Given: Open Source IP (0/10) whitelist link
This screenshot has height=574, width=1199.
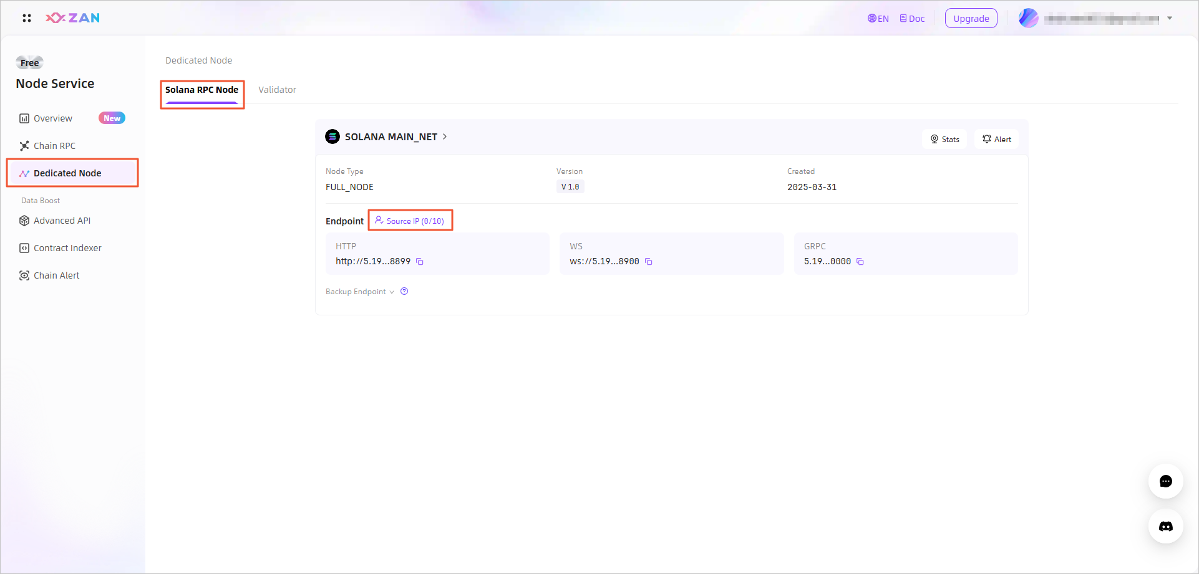Looking at the screenshot, I should click(410, 221).
